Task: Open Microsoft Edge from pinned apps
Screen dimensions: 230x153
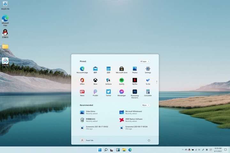Action: [82, 69]
